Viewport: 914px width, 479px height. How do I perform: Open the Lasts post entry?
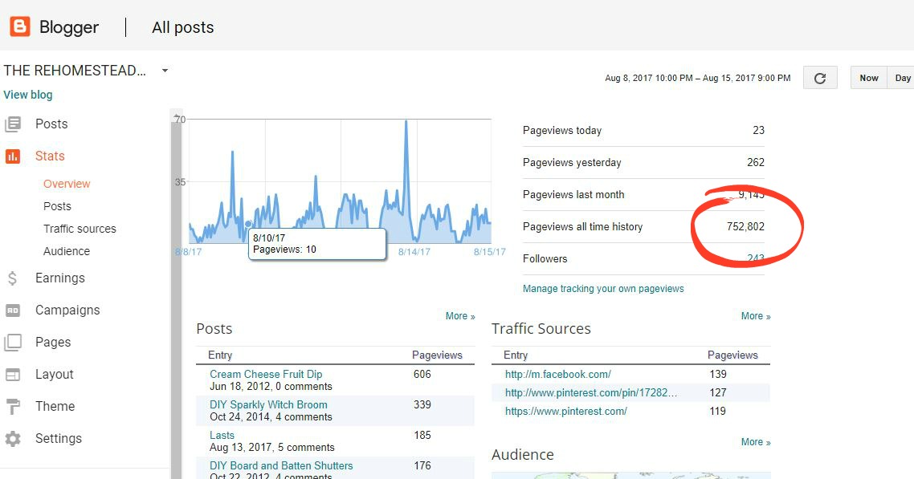[222, 436]
